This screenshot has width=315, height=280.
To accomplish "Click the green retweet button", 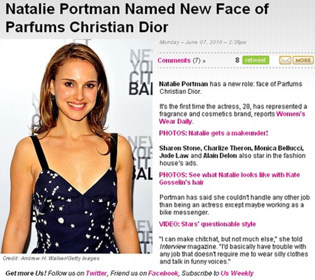I will coord(256,60).
